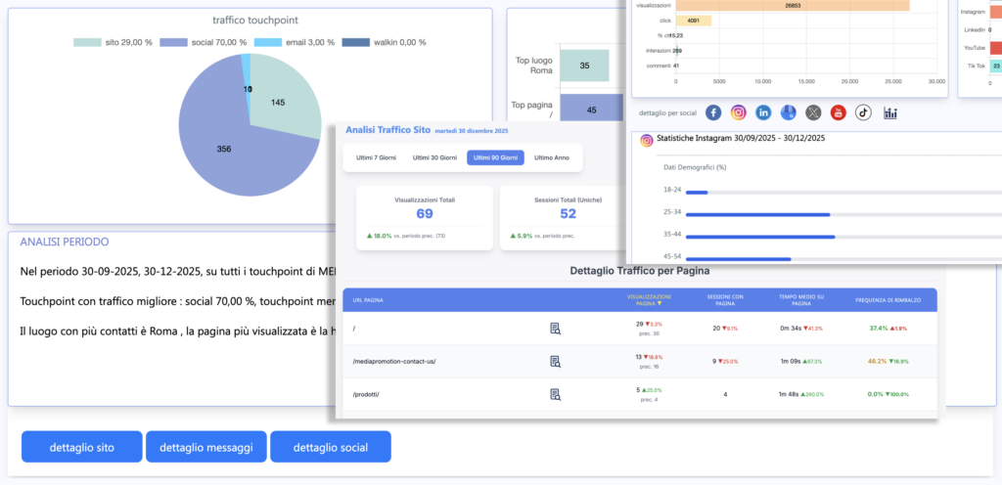Open LinkedIn social detail icon
The height and width of the screenshot is (485, 1002).
click(763, 113)
